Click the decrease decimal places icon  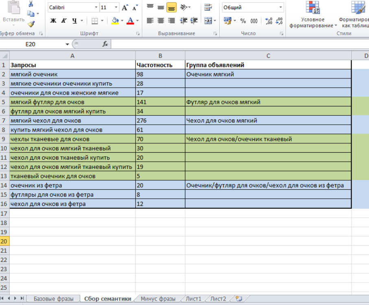point(279,21)
